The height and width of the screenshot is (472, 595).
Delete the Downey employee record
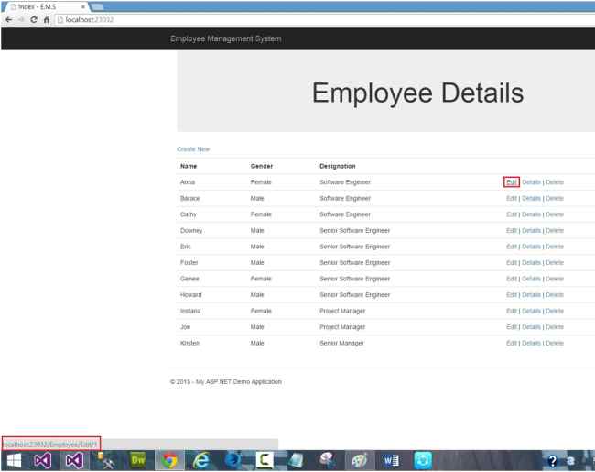click(555, 230)
